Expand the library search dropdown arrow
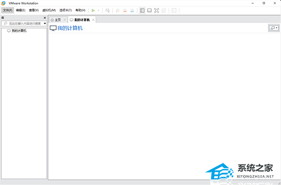 click(x=45, y=23)
